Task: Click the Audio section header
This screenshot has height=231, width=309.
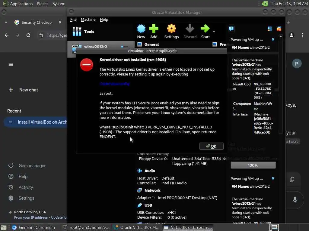Action: (150, 171)
